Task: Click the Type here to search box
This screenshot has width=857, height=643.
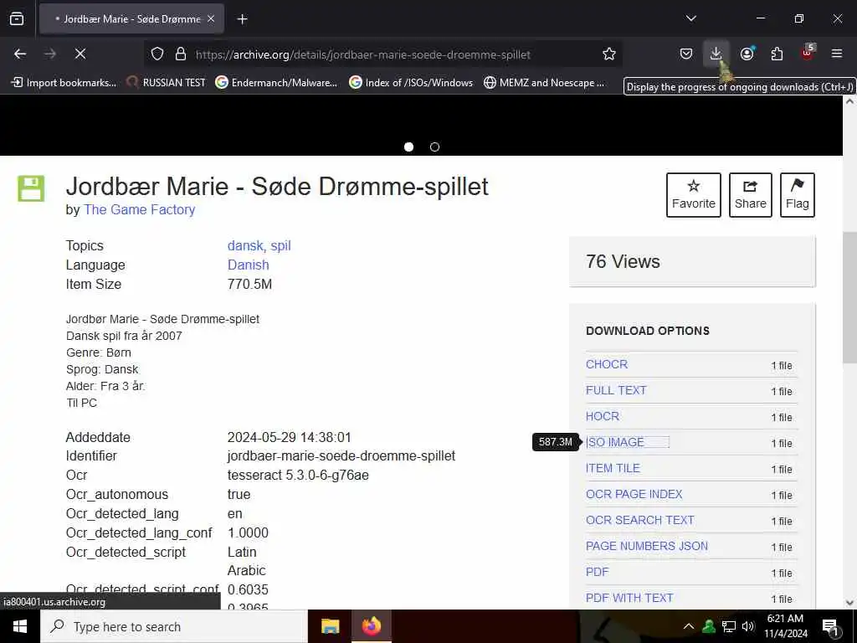Action: click(174, 626)
